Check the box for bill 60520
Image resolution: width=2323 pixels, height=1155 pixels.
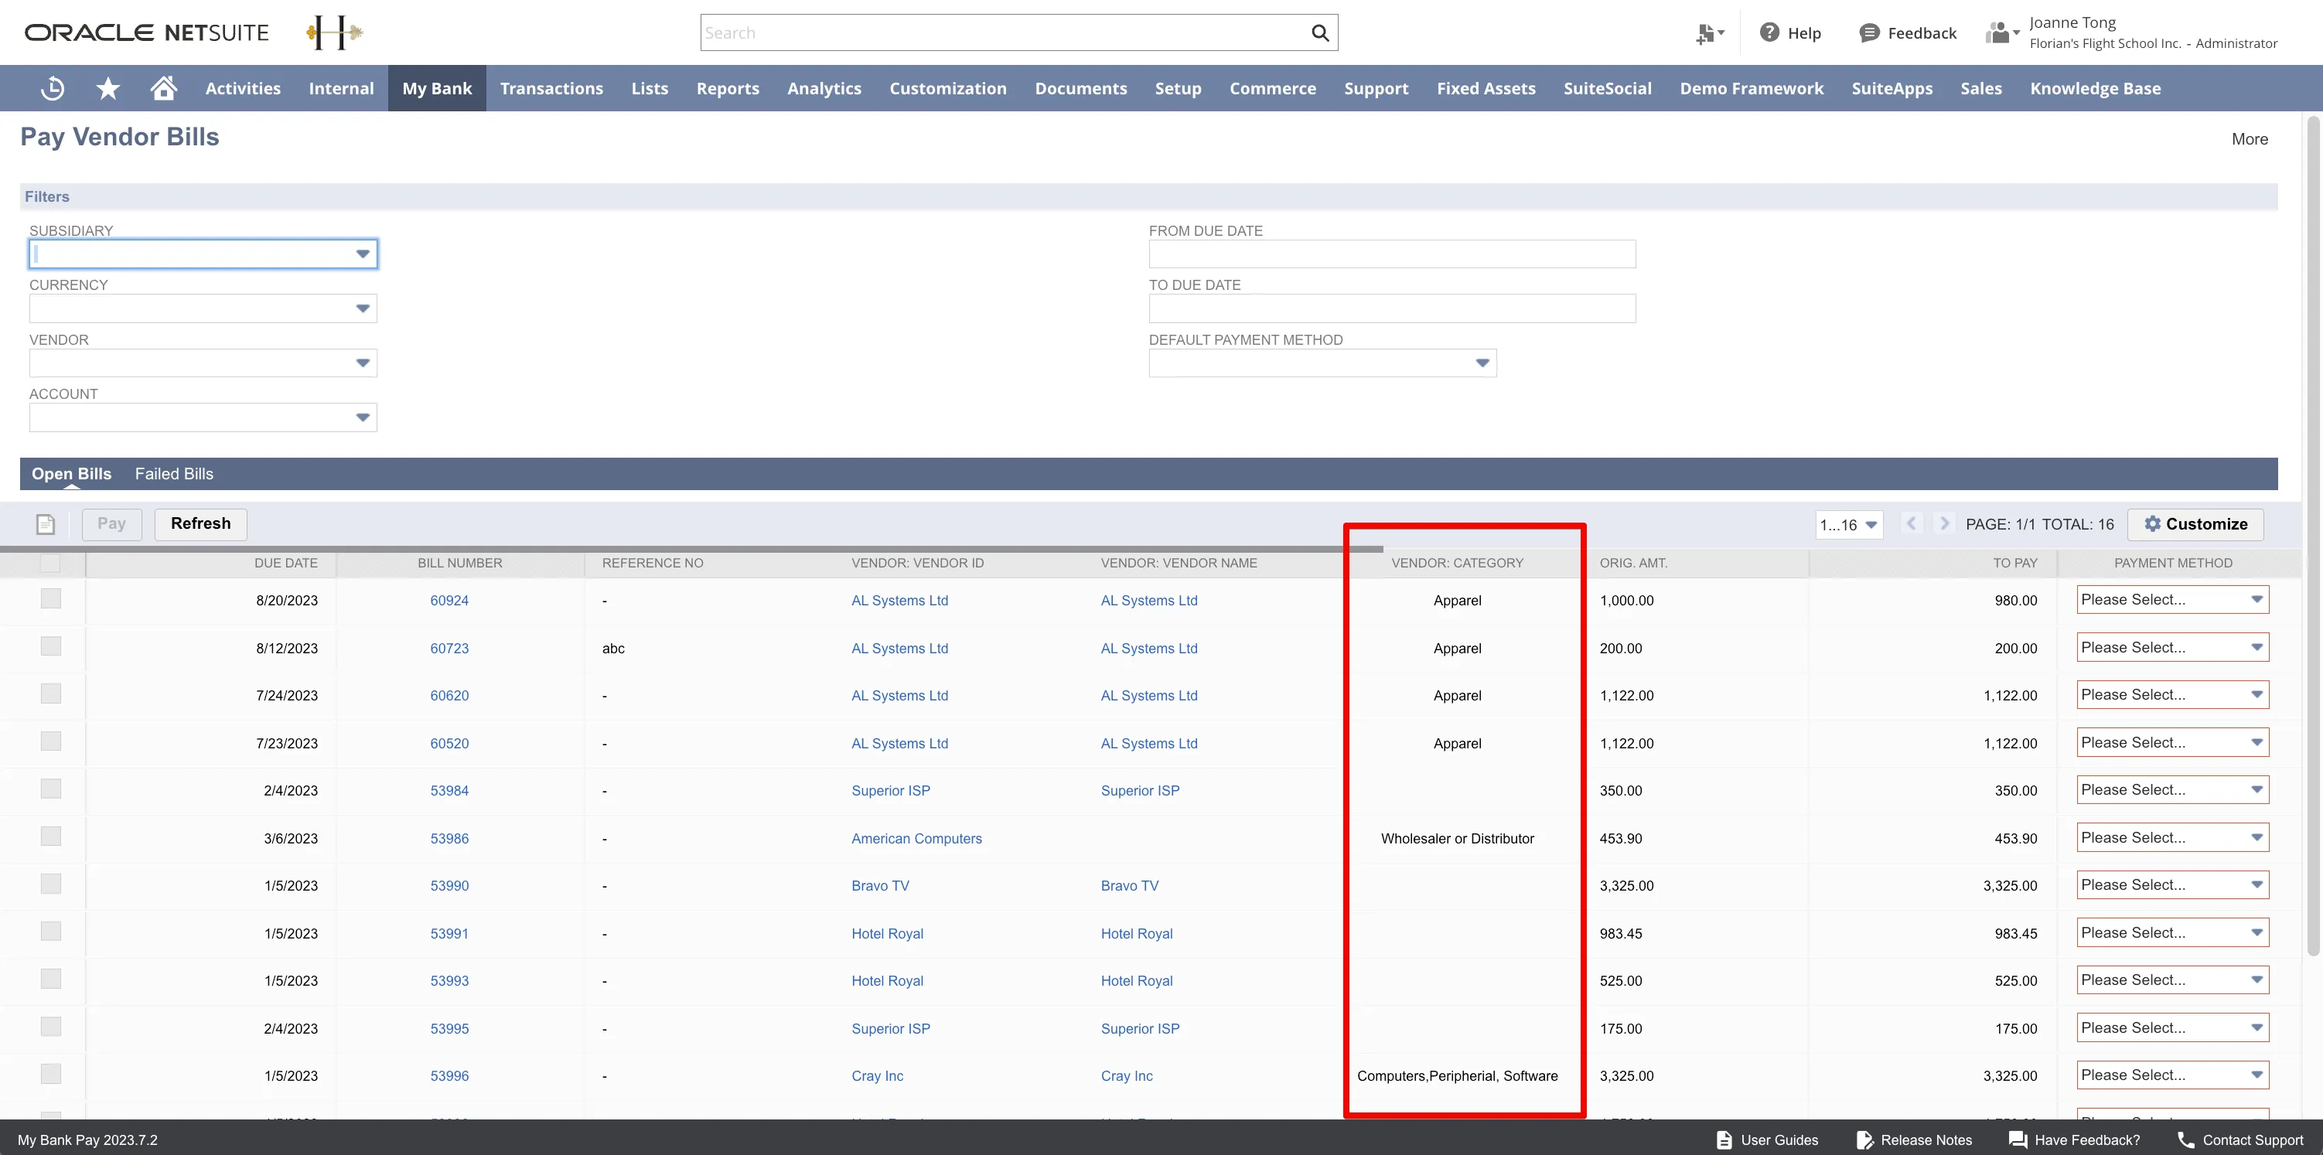pyautogui.click(x=50, y=741)
